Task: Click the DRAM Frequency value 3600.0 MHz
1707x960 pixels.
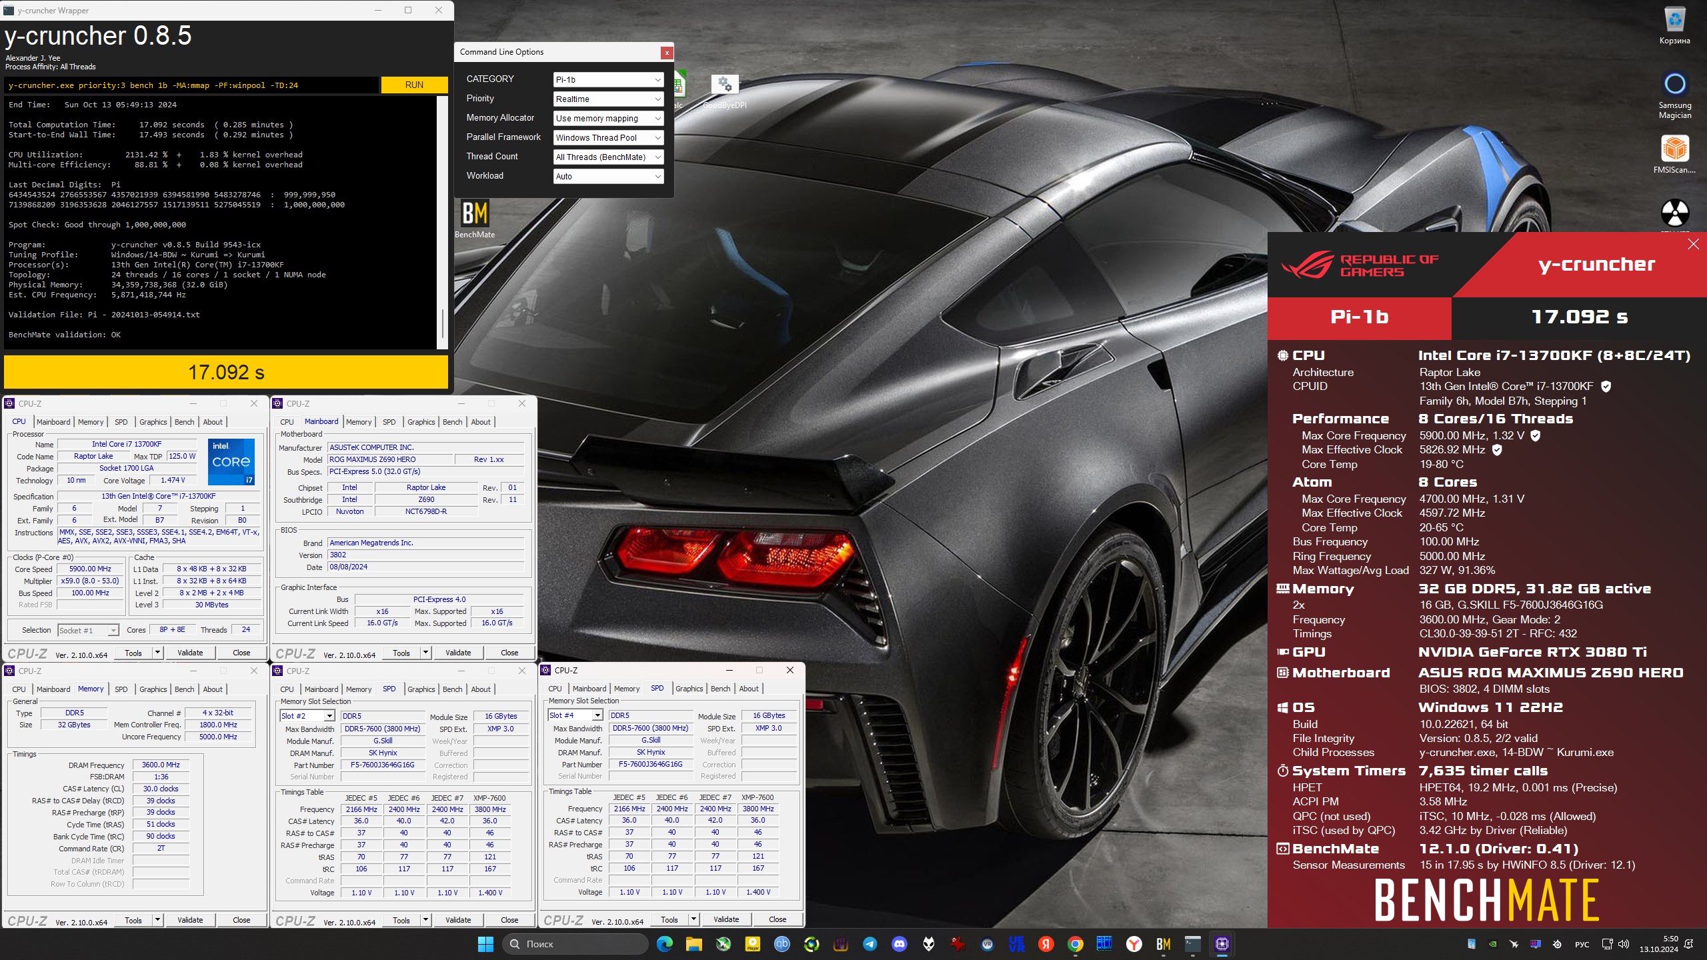Action: click(161, 765)
